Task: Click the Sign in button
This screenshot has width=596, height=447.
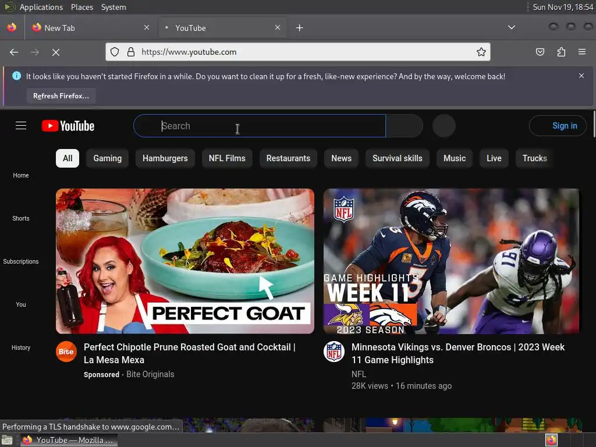Action: [558, 126]
